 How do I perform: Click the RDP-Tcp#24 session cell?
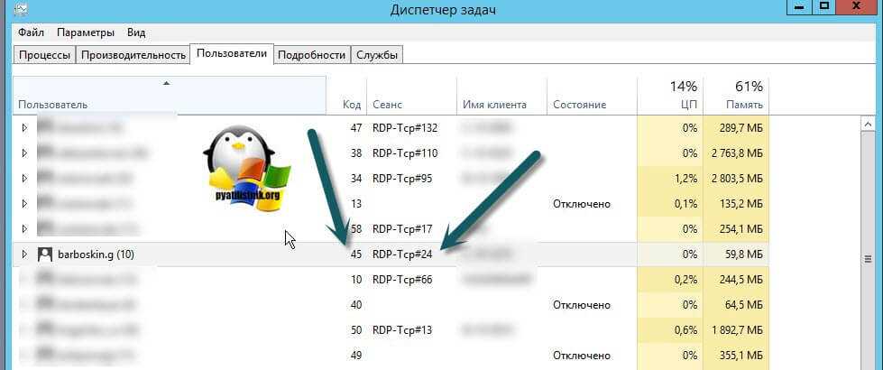[402, 254]
